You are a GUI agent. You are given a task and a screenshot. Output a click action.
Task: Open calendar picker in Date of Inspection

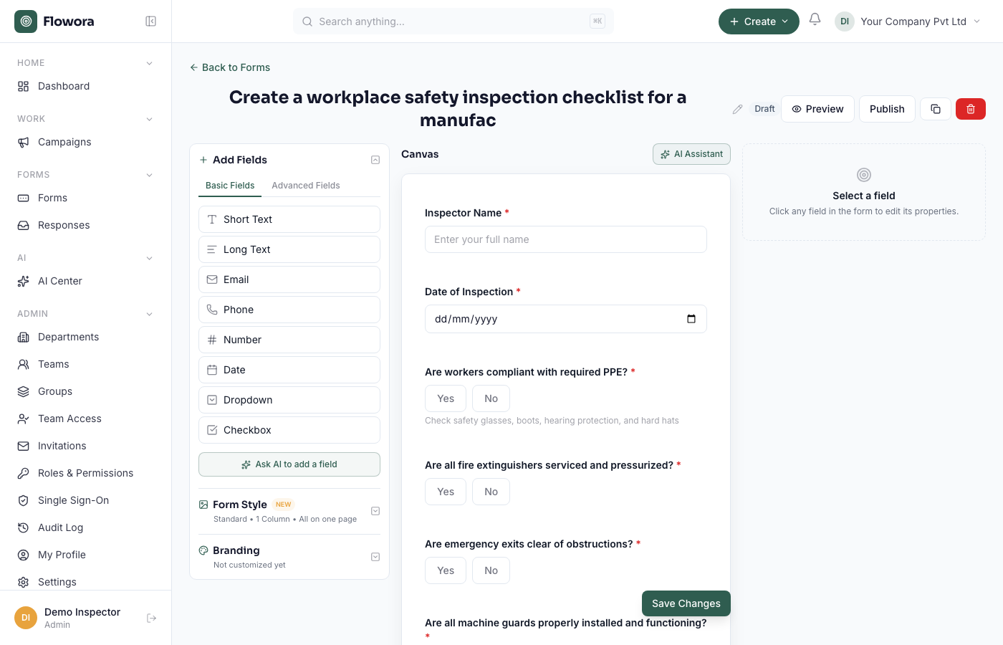691,319
